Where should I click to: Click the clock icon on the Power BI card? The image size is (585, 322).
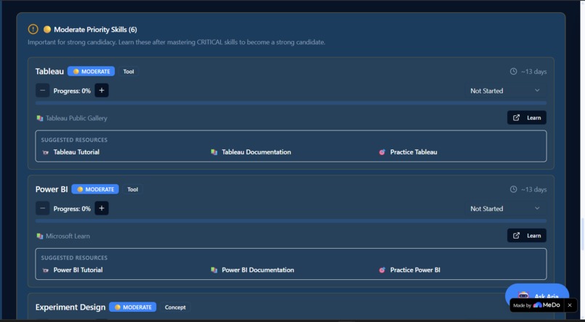point(513,189)
